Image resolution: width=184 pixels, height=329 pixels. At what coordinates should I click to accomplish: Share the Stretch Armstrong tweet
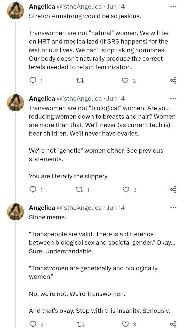click(173, 81)
